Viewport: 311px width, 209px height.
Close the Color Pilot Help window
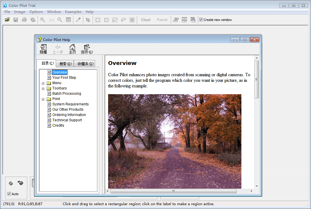point(254,40)
